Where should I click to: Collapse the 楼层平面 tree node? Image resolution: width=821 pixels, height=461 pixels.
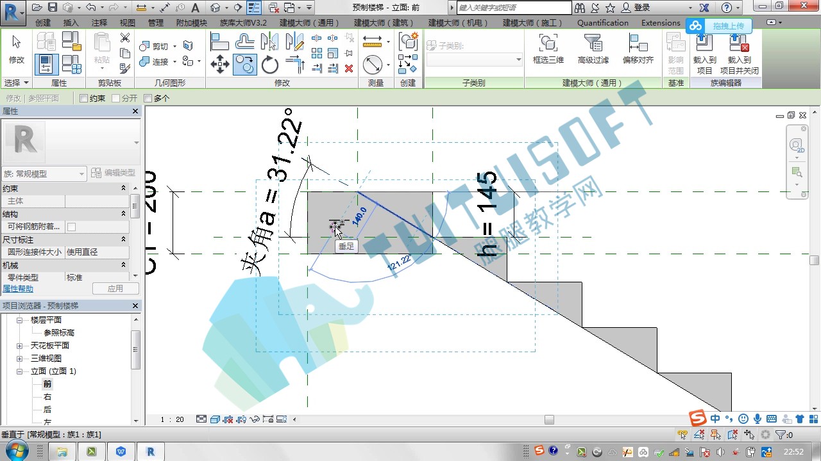pyautogui.click(x=19, y=319)
